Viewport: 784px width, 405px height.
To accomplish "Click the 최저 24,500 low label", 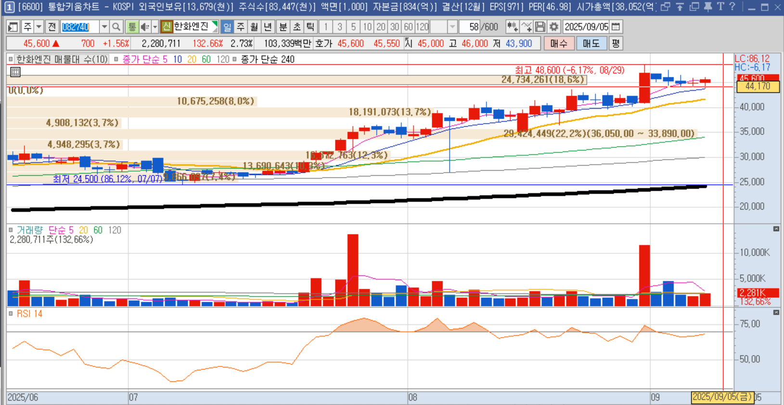I will (107, 179).
